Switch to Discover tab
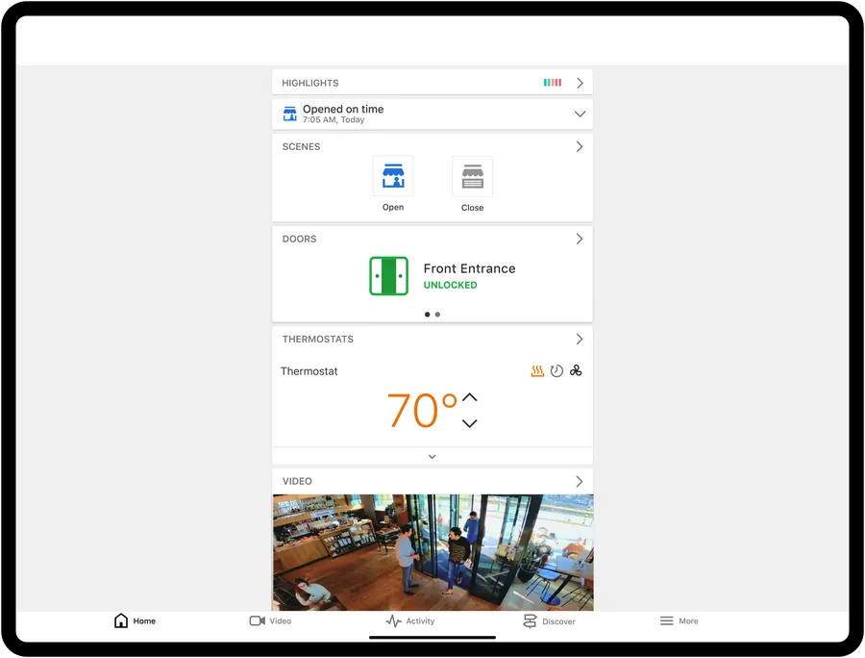The height and width of the screenshot is (658, 865). click(549, 621)
